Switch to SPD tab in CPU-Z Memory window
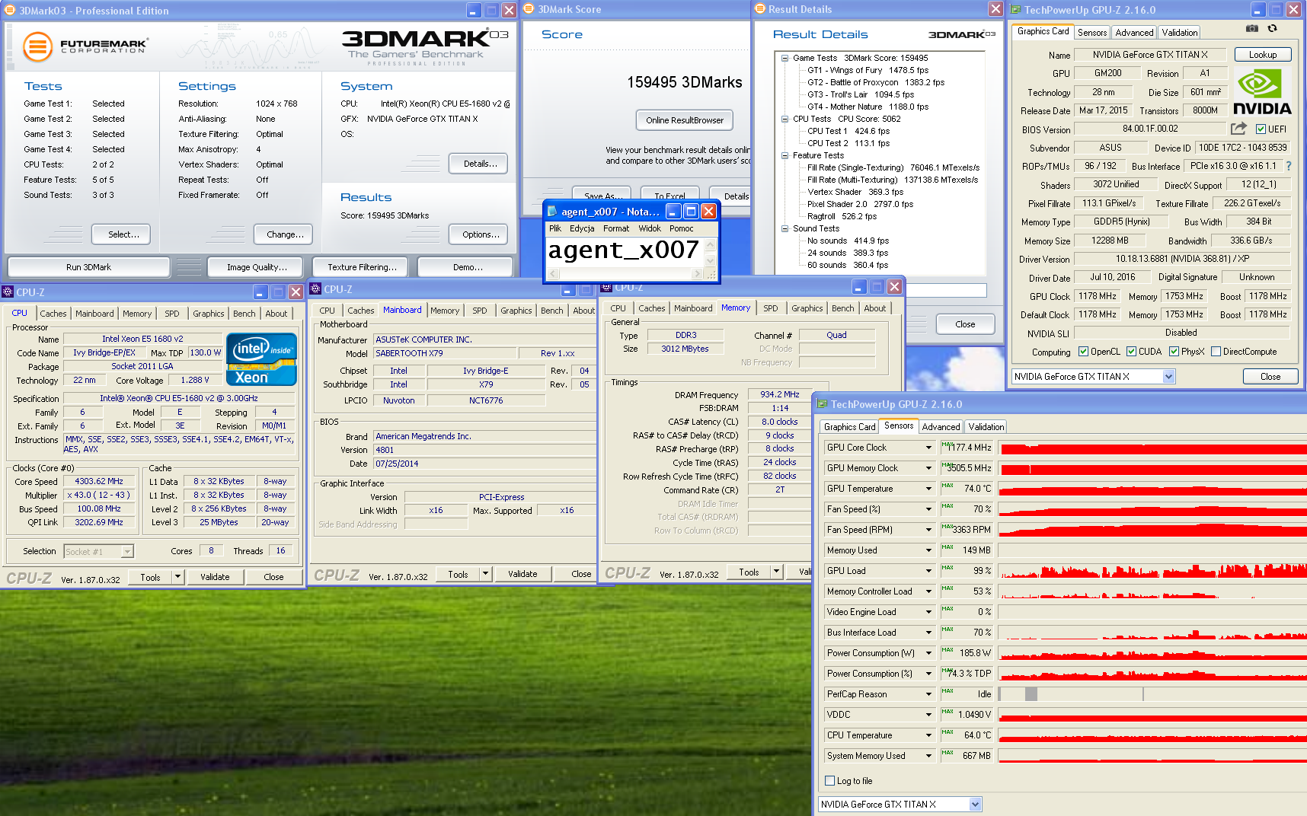1307x816 pixels. [x=771, y=308]
